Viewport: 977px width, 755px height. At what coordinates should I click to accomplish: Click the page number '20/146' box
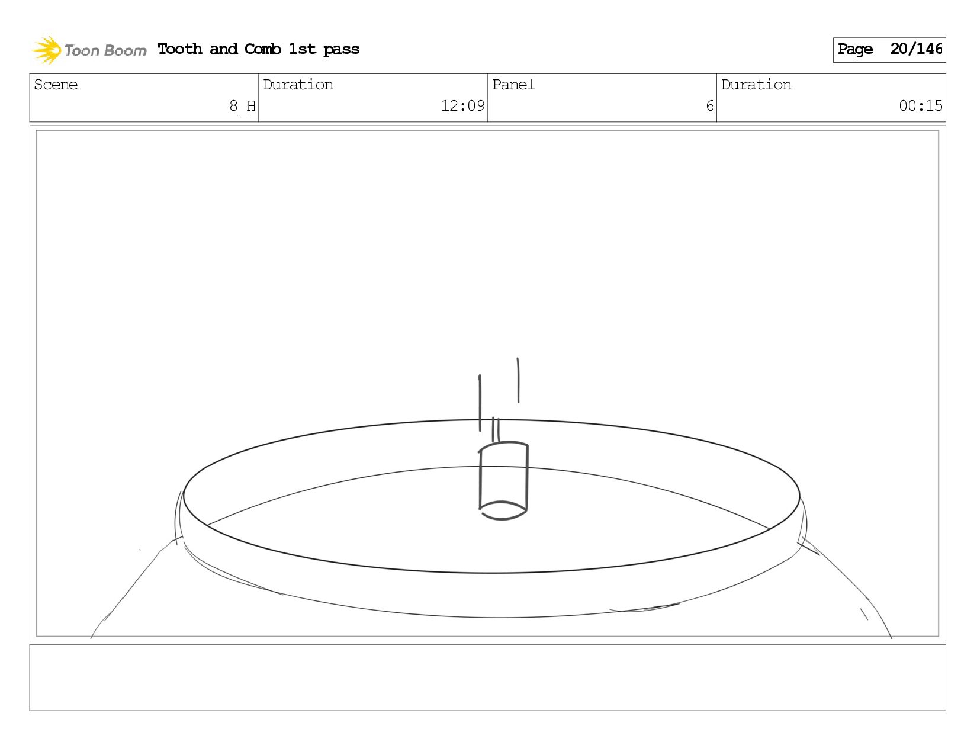tap(889, 50)
